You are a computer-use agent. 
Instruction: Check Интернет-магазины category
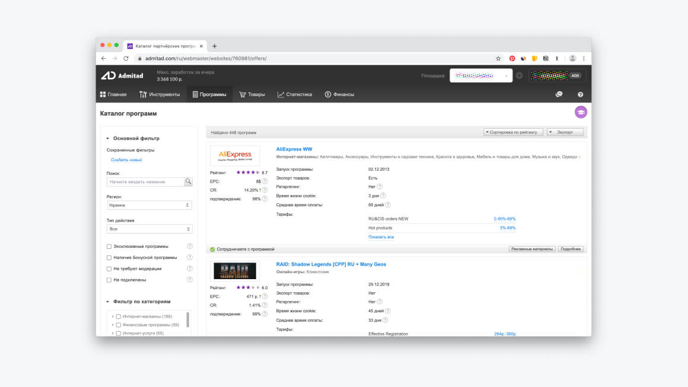[x=119, y=316]
